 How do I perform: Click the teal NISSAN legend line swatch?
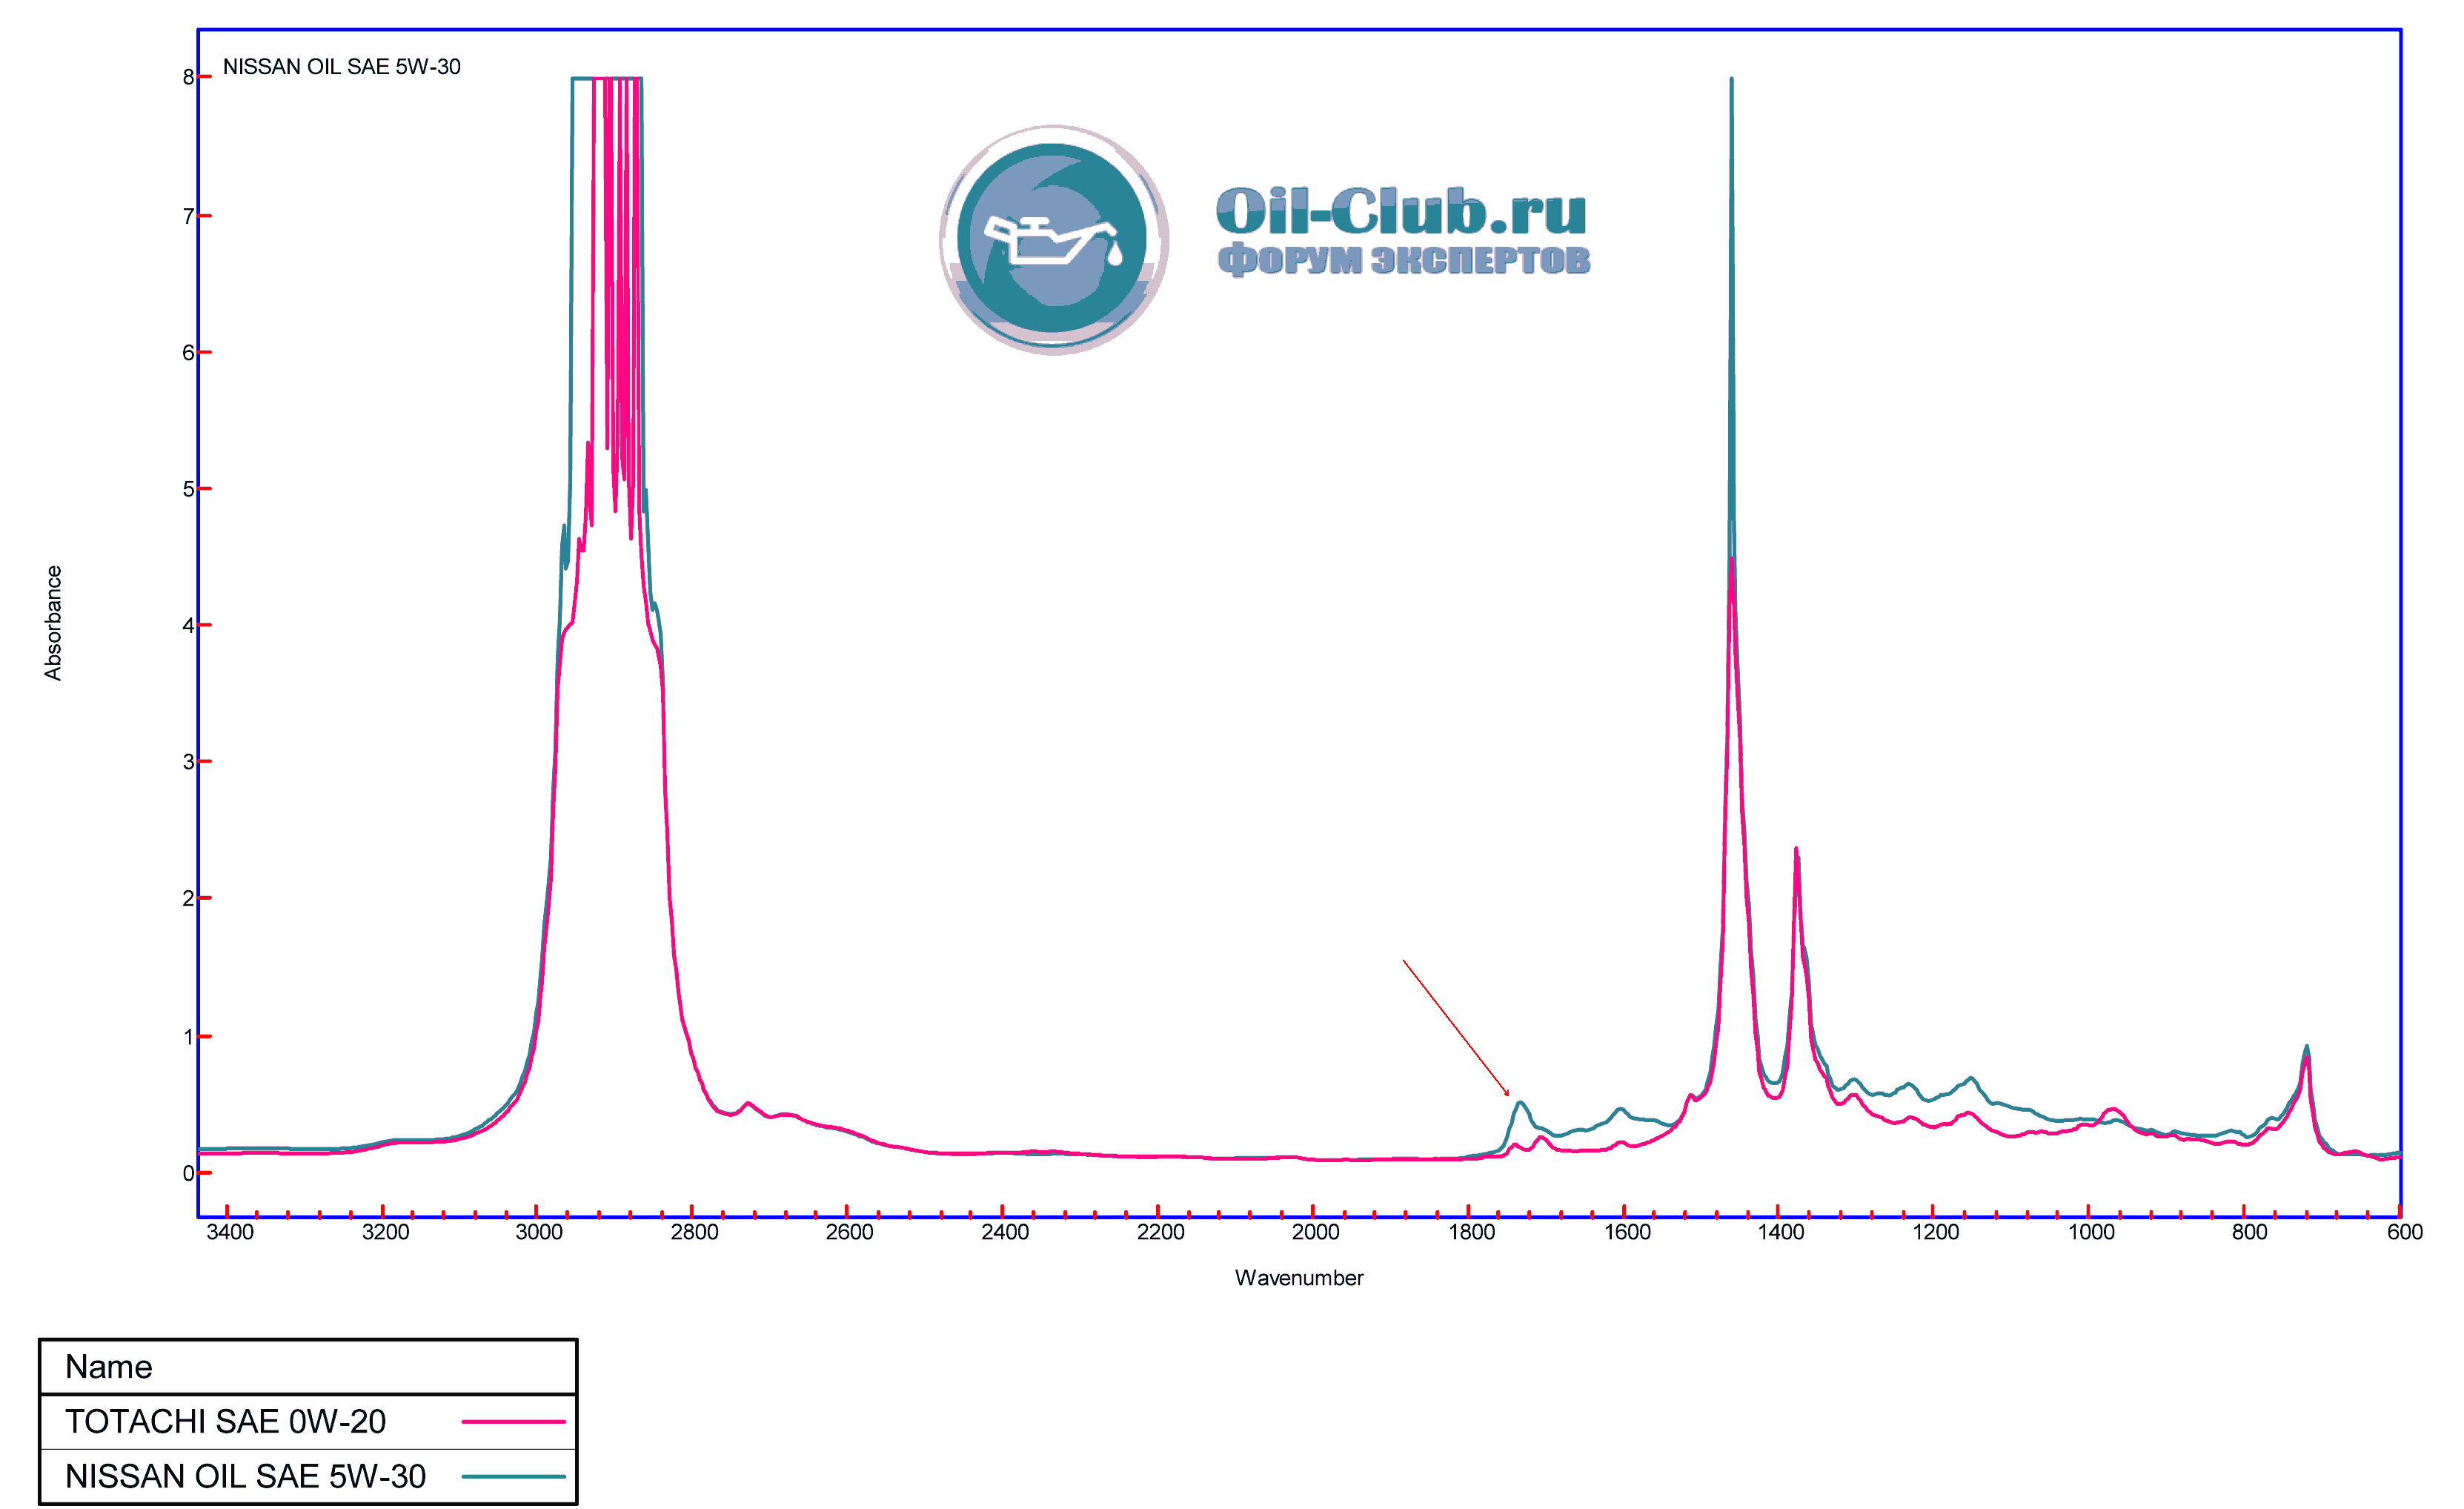514,1476
